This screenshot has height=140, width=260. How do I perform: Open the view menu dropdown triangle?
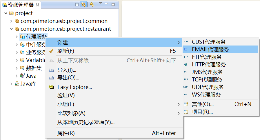[100, 3]
